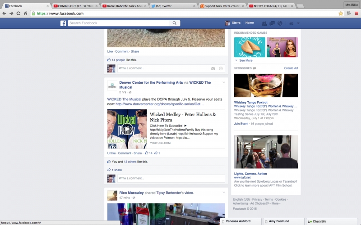Click Join Event for Whiskey Tango Foxtrot
This screenshot has height=225, width=361.
[x=241, y=123]
